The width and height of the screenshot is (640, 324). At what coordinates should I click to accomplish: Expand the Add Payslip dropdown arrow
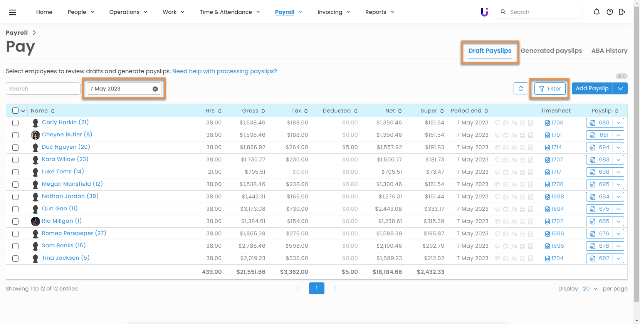(x=620, y=89)
